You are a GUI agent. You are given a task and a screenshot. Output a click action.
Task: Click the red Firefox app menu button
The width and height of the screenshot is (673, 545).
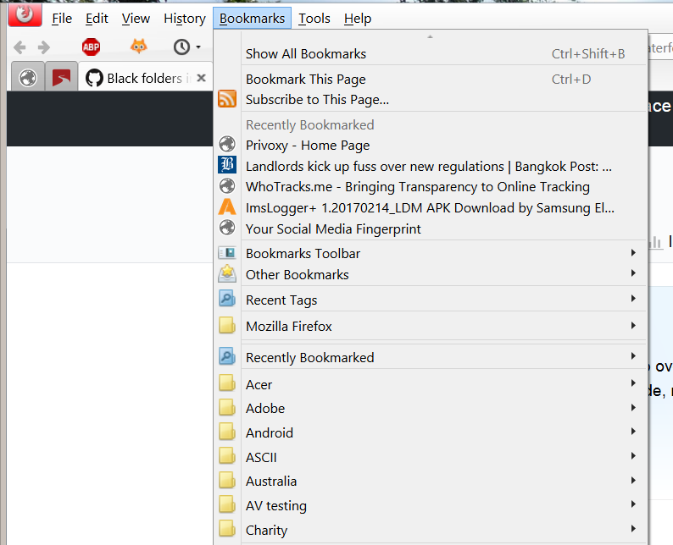25,15
